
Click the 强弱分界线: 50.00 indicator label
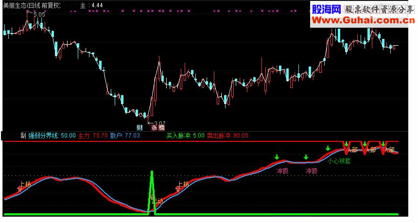pyautogui.click(x=52, y=136)
